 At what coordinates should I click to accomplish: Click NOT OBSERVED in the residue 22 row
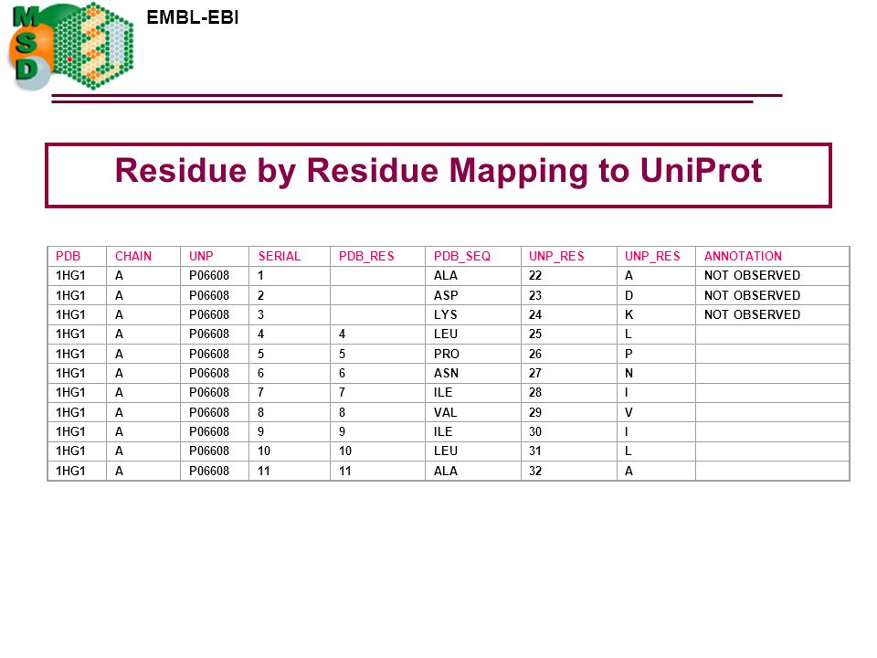(x=752, y=275)
